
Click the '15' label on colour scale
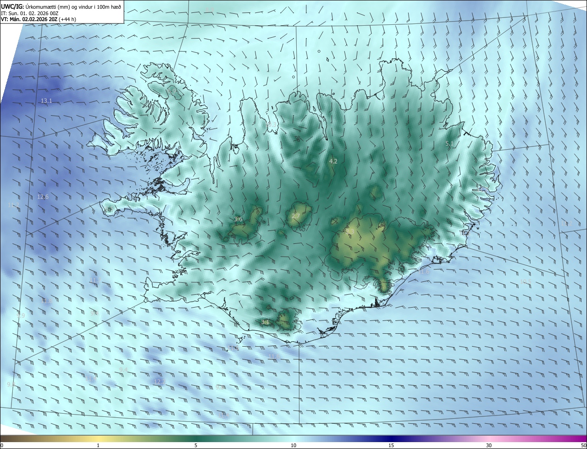391,445
